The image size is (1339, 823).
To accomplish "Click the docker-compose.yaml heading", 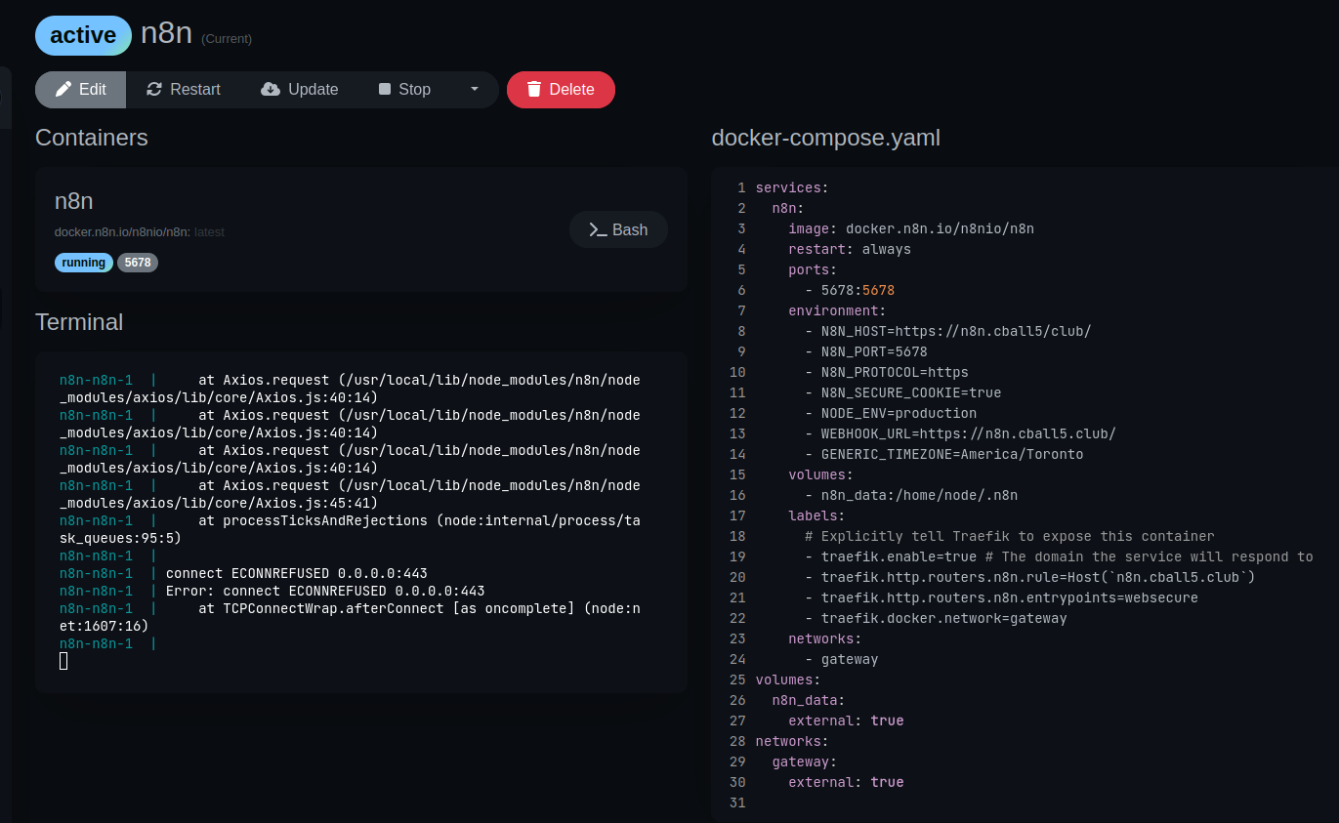I will pyautogui.click(x=826, y=139).
